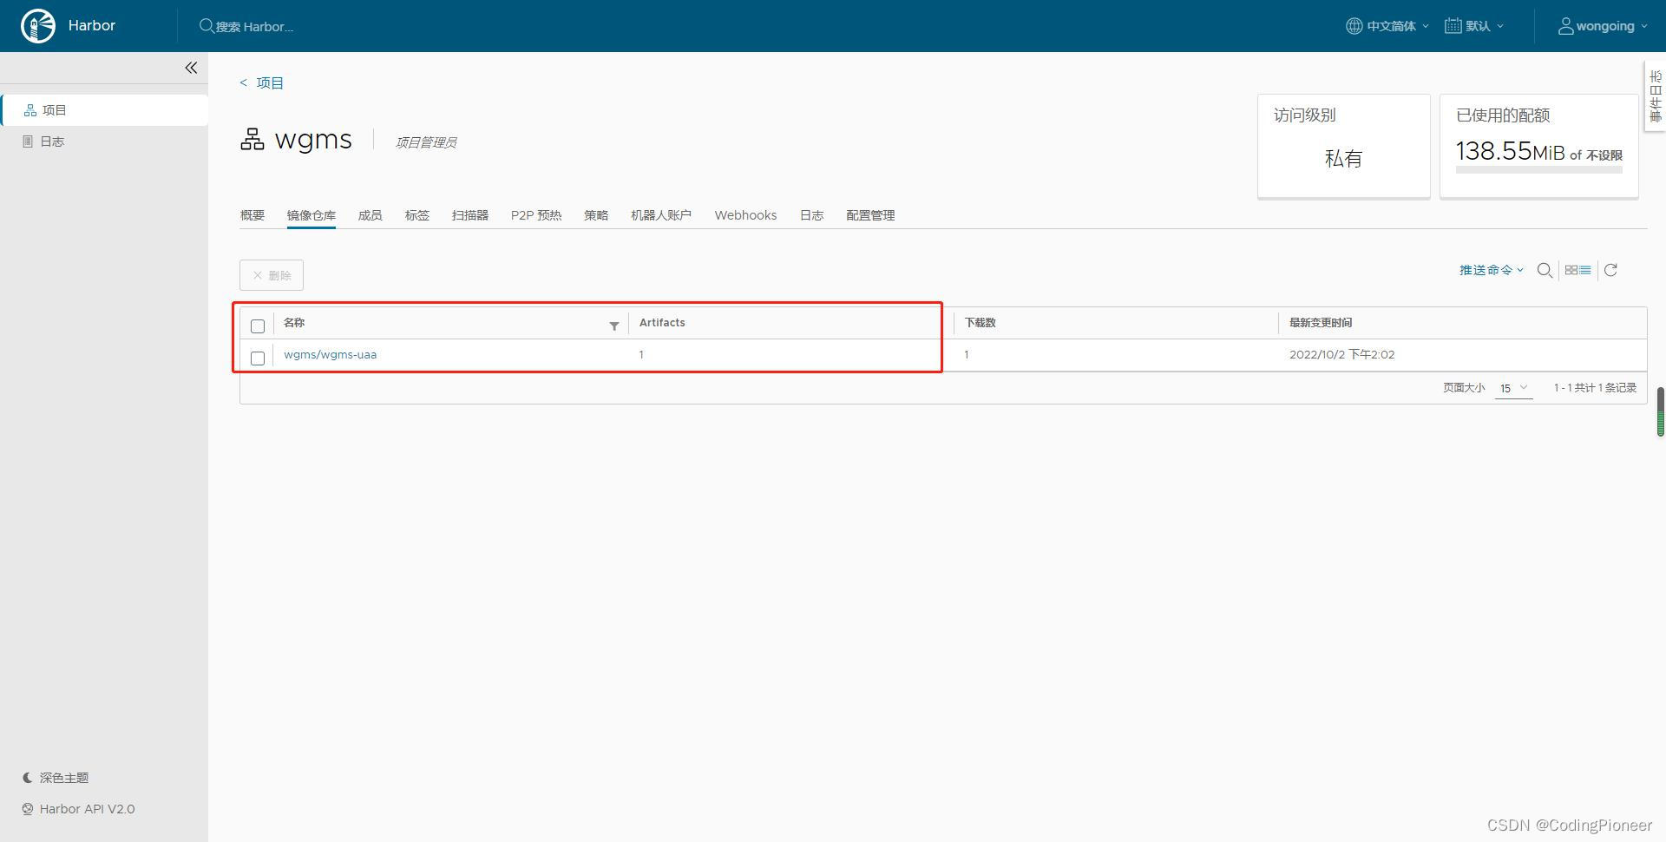
Task: Click the wgms project organization icon
Action: [x=253, y=140]
